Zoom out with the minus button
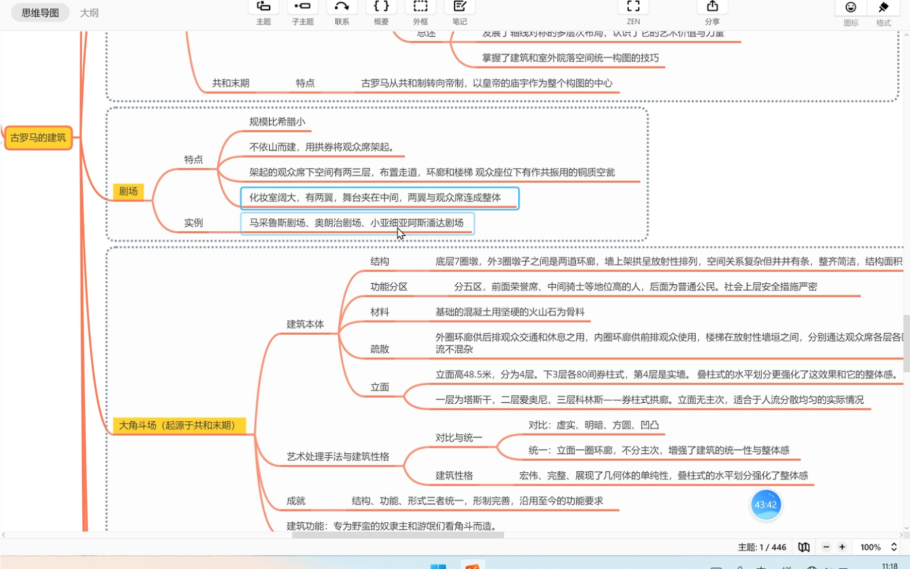910x569 pixels. (826, 547)
